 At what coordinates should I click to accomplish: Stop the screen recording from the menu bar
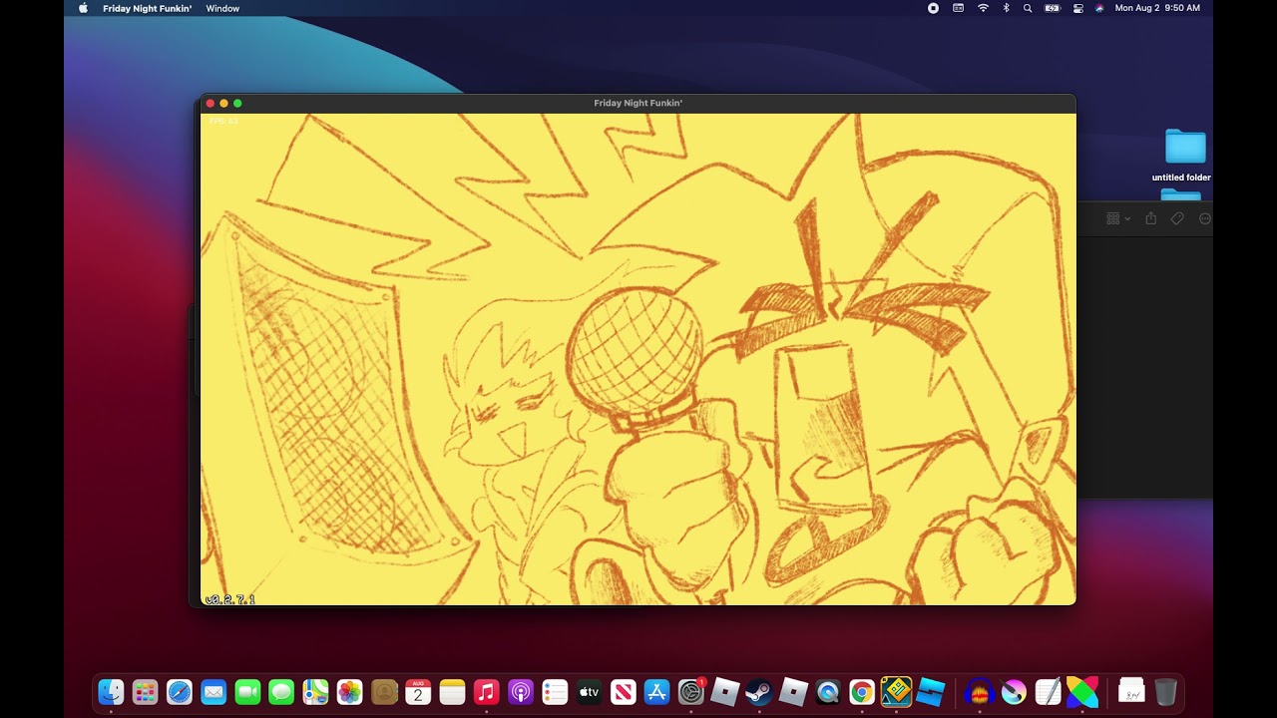(933, 8)
